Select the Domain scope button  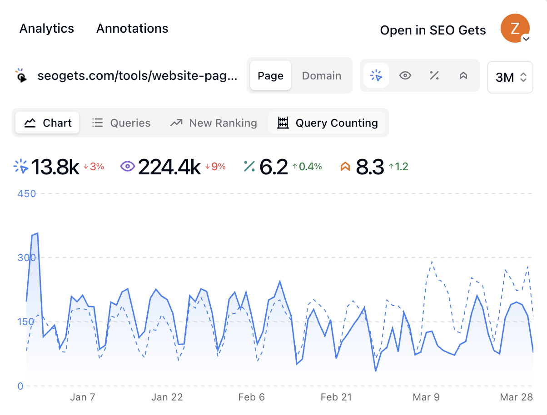[321, 76]
